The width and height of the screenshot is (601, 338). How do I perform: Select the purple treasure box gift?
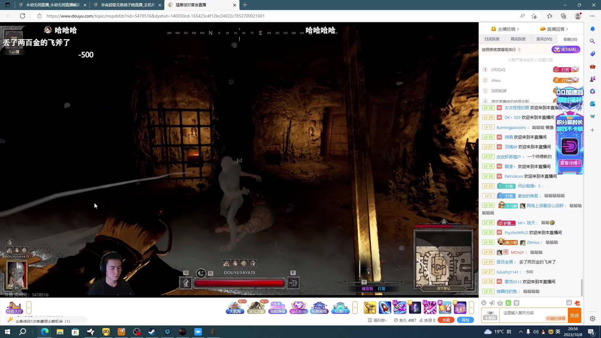(460, 307)
